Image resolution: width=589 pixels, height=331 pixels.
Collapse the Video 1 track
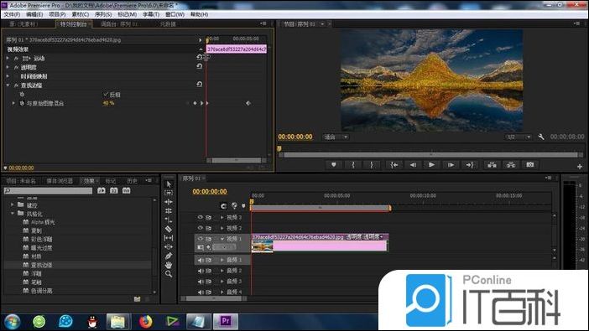222,239
